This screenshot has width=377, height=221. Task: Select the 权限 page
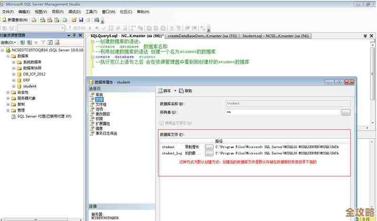coord(99,119)
